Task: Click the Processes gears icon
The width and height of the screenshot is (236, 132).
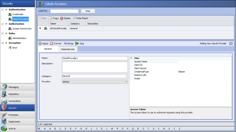Action: tap(4, 115)
